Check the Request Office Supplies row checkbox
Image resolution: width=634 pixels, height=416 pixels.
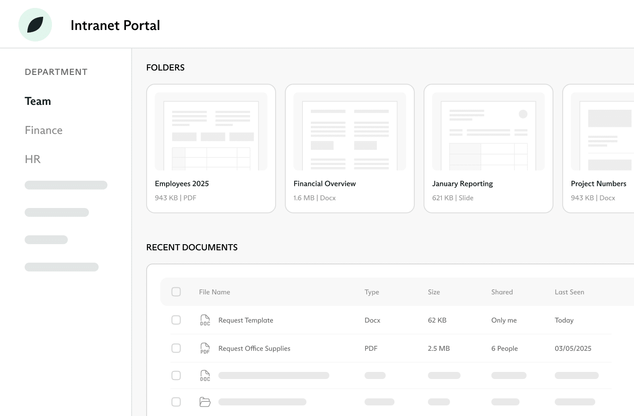(x=176, y=348)
